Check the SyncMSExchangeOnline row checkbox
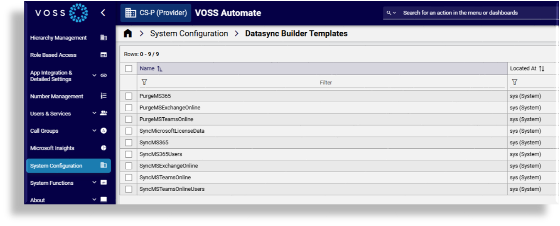 coord(128,166)
